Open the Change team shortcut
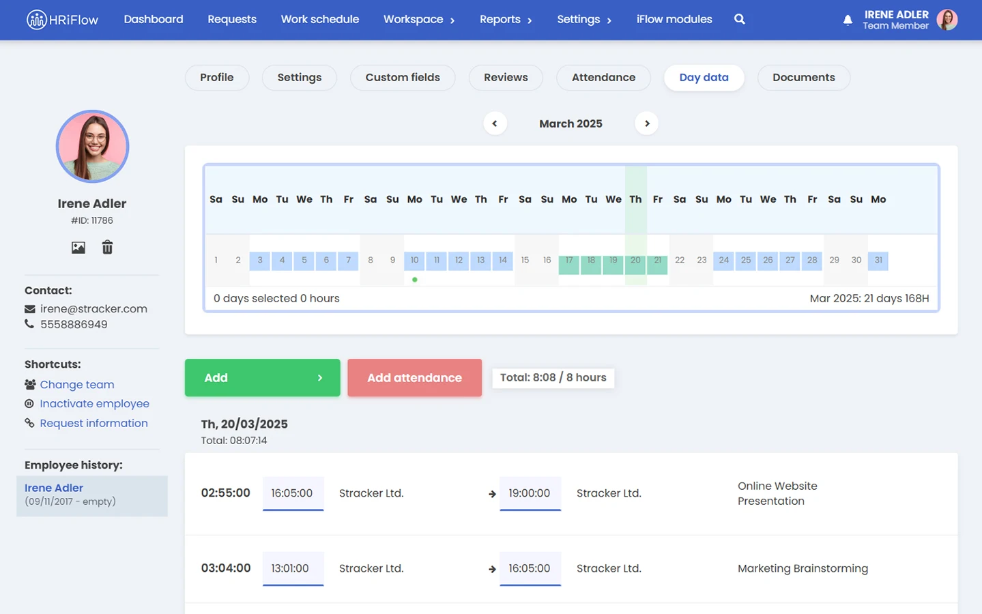The height and width of the screenshot is (614, 982). click(76, 385)
